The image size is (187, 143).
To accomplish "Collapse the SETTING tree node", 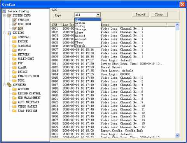I will point(4,33).
